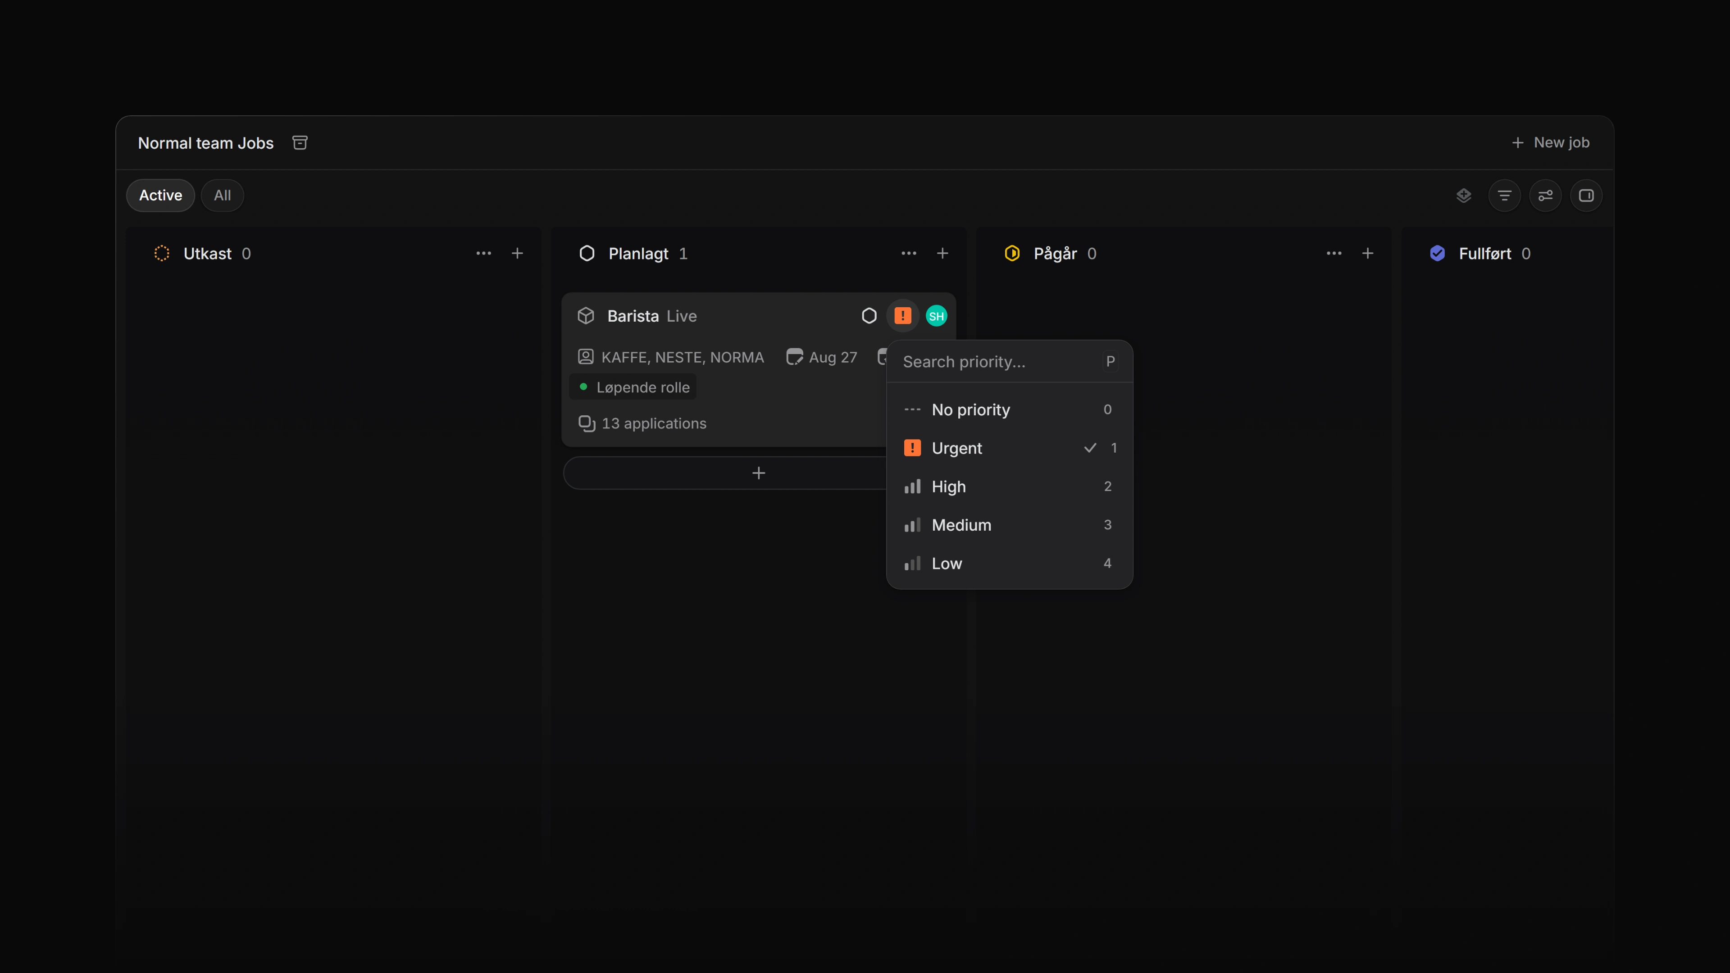Open the Barista job card title
The width and height of the screenshot is (1730, 973).
633,316
